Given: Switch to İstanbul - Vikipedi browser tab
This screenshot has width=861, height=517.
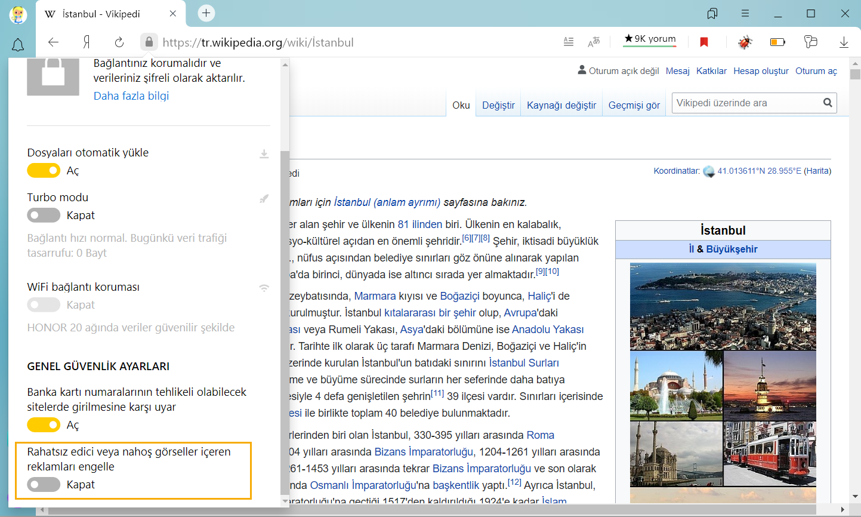Looking at the screenshot, I should 111,13.
